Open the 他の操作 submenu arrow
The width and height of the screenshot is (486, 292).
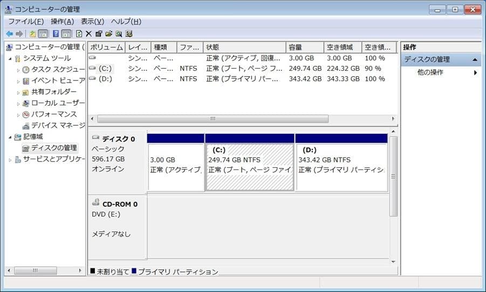[475, 73]
